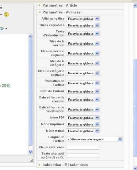
Task: Open the Afficher le titre dropdown
Action: click(x=83, y=19)
